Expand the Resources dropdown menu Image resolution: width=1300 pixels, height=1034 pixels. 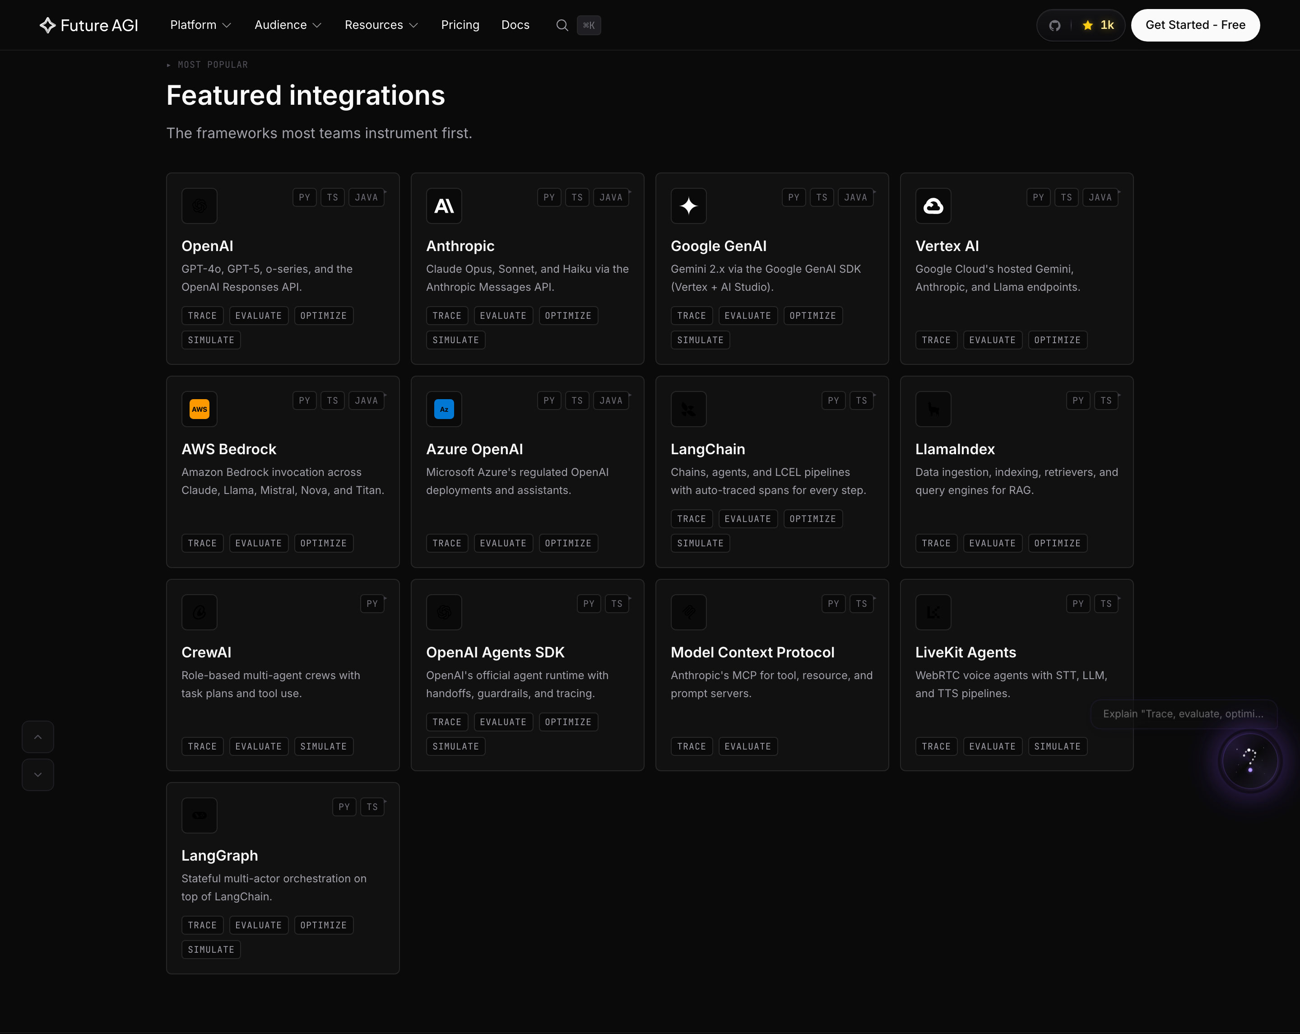click(381, 25)
